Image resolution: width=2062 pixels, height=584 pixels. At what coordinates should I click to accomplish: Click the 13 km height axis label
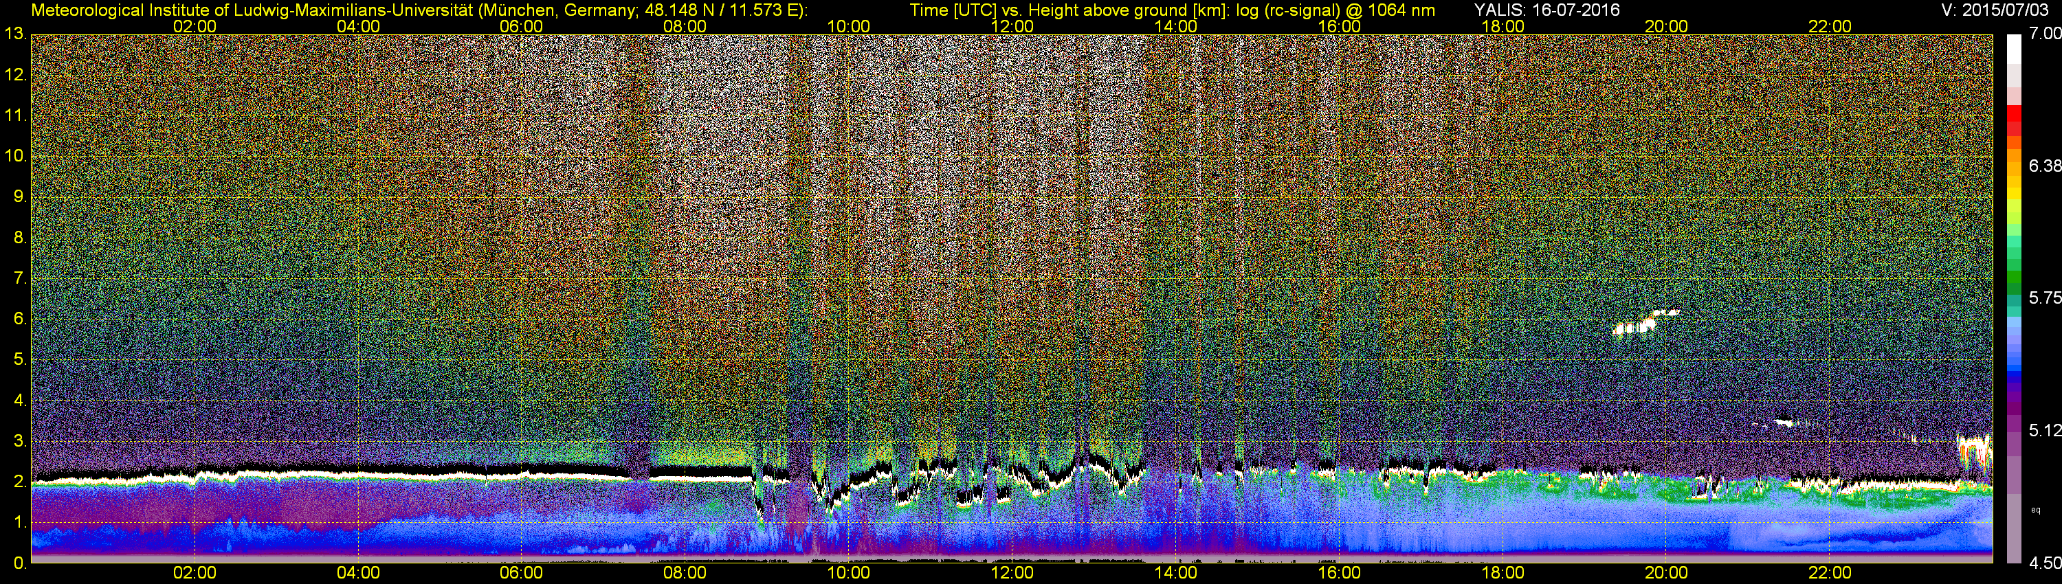tap(15, 34)
